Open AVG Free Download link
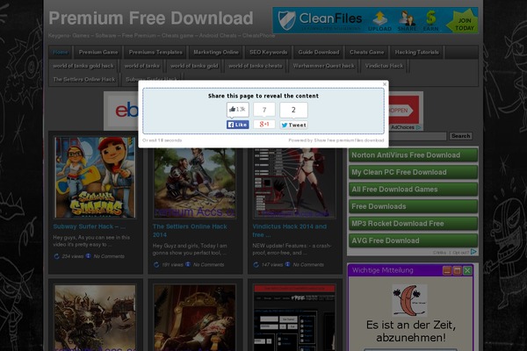The width and height of the screenshot is (527, 351). [x=413, y=240]
